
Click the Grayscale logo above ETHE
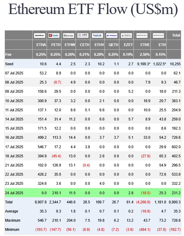(142, 35)
